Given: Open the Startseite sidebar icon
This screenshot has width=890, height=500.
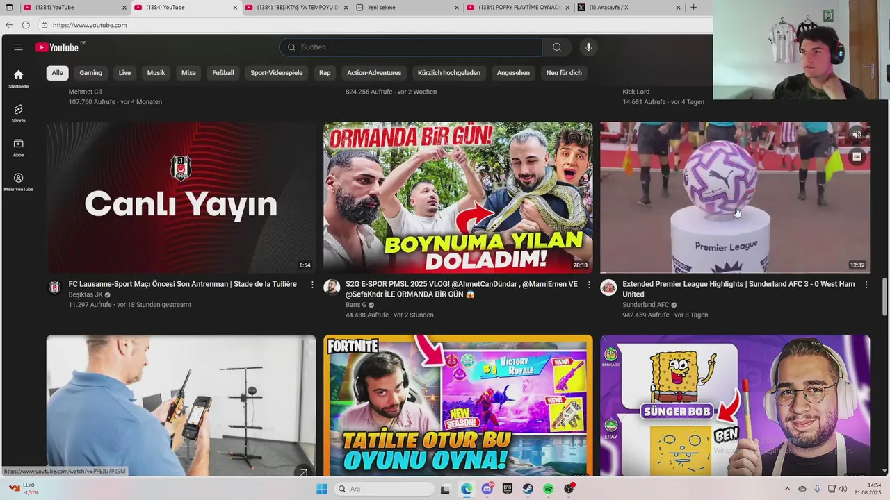Looking at the screenshot, I should pos(19,79).
